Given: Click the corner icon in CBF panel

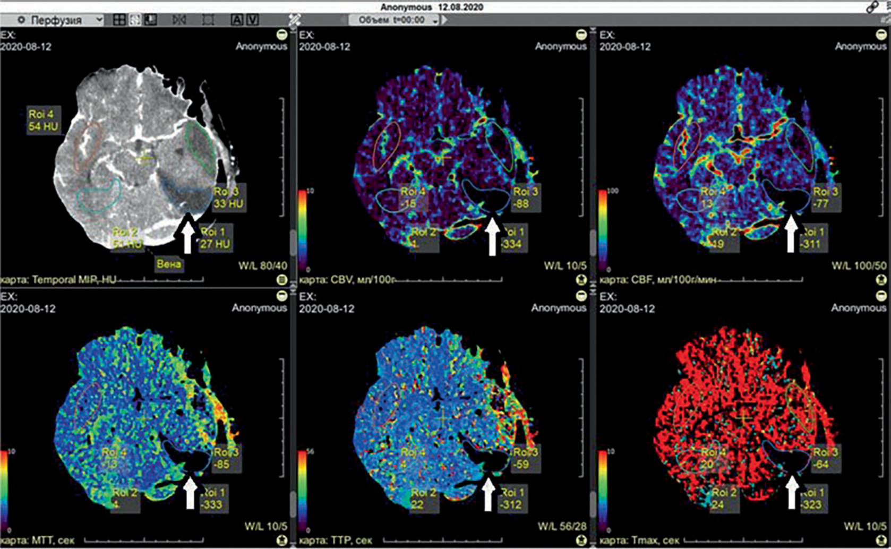Looking at the screenshot, I should (881, 279).
